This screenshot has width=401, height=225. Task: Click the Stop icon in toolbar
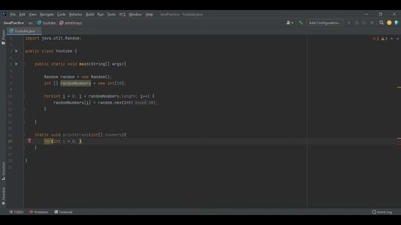[x=372, y=23]
